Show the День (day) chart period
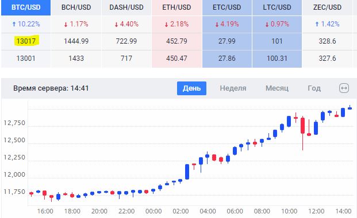 (191, 88)
